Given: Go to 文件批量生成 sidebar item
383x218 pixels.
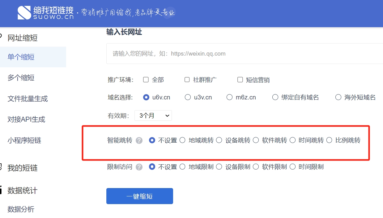Looking at the screenshot, I should pyautogui.click(x=28, y=99).
